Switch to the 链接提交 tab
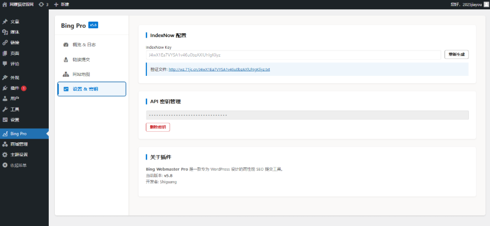 (x=91, y=59)
